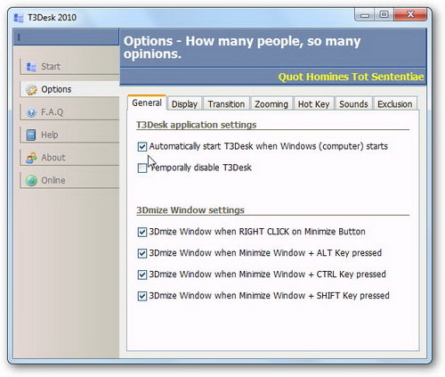Click the Online globe icon

(x=31, y=180)
